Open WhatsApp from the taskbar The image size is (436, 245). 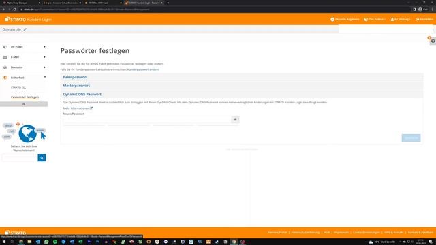point(46,242)
